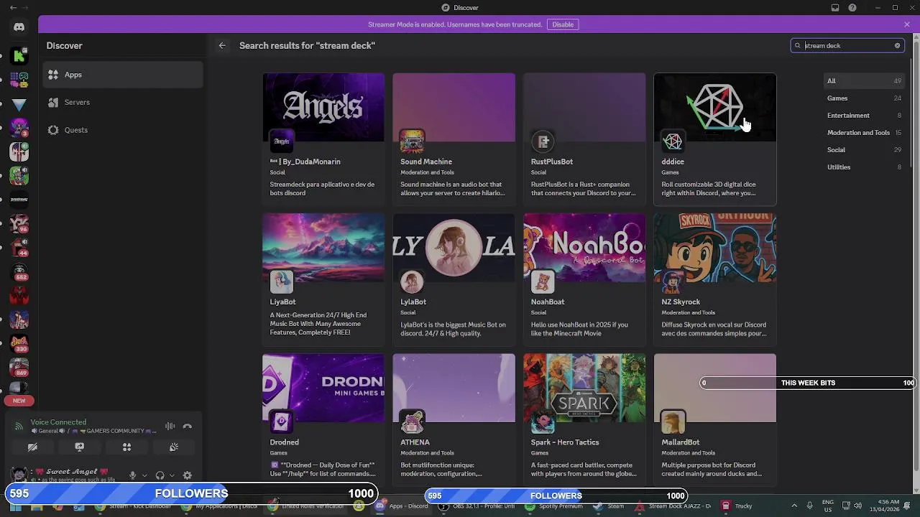Open Spotify Premium from the taskbar
920x517 pixels.
(554, 506)
